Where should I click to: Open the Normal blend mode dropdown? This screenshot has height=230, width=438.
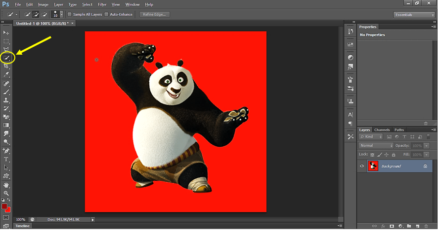[x=376, y=146]
